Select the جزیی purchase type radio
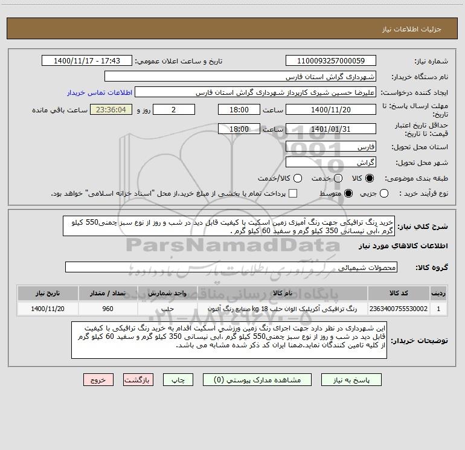465x450 pixels. tap(384, 193)
